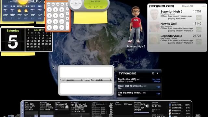Viewport: 208px width, 117px height.
Task: Click CPU usage graph in iStat
Action: [x=32, y=114]
